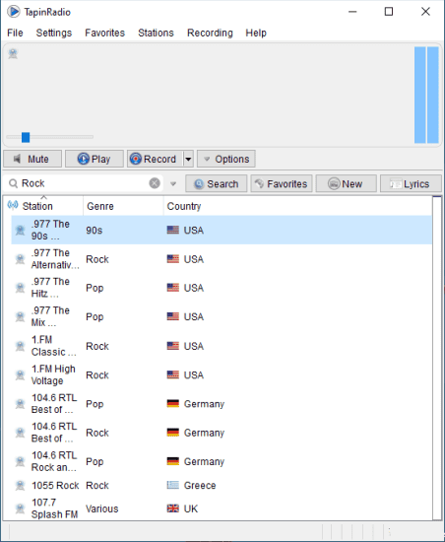This screenshot has width=445, height=542.
Task: Click the UK flag for 107.7 Splash FM
Action: pos(173,508)
